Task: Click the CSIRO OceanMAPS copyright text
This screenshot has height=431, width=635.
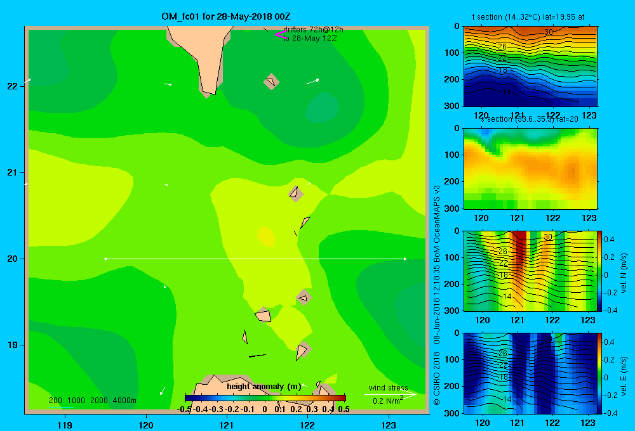Action: point(437,295)
